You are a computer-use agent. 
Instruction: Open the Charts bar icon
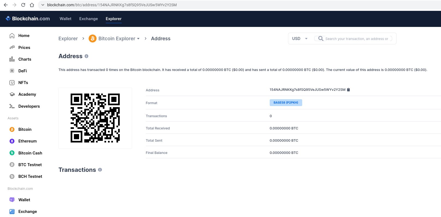(x=12, y=59)
